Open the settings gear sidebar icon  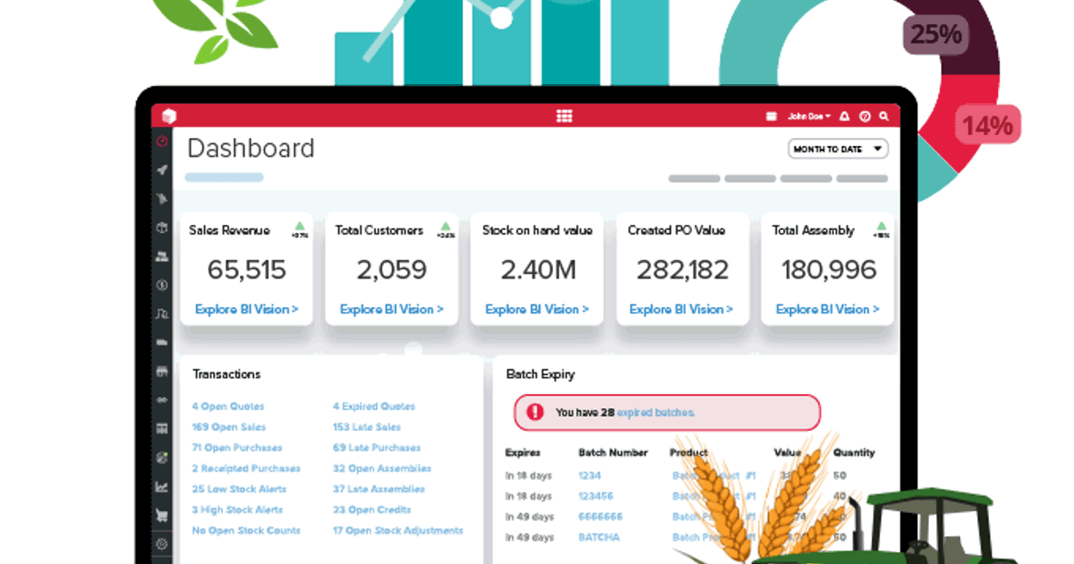tap(162, 544)
